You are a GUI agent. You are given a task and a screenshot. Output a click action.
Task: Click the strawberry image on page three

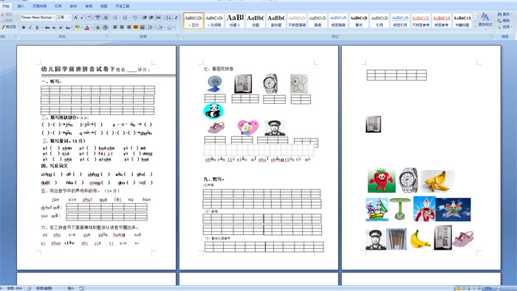[382, 180]
